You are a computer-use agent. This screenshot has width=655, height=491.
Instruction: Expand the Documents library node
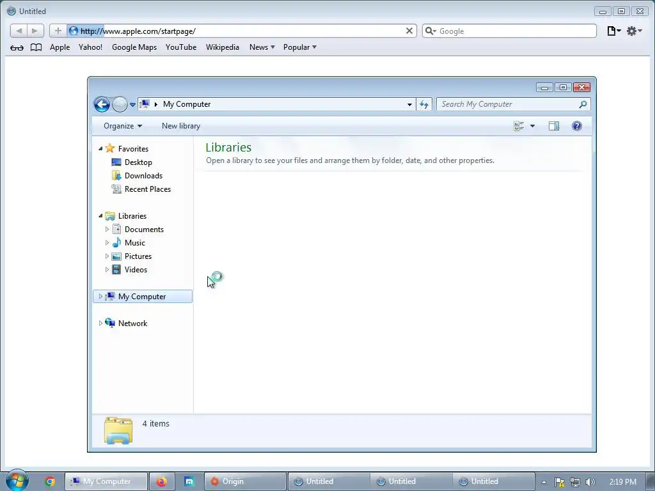click(107, 230)
